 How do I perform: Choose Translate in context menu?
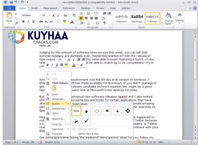click(x=58, y=134)
